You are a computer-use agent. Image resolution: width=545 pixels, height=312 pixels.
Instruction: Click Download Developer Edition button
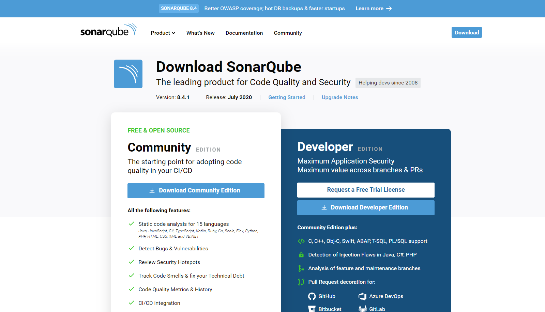(x=366, y=208)
